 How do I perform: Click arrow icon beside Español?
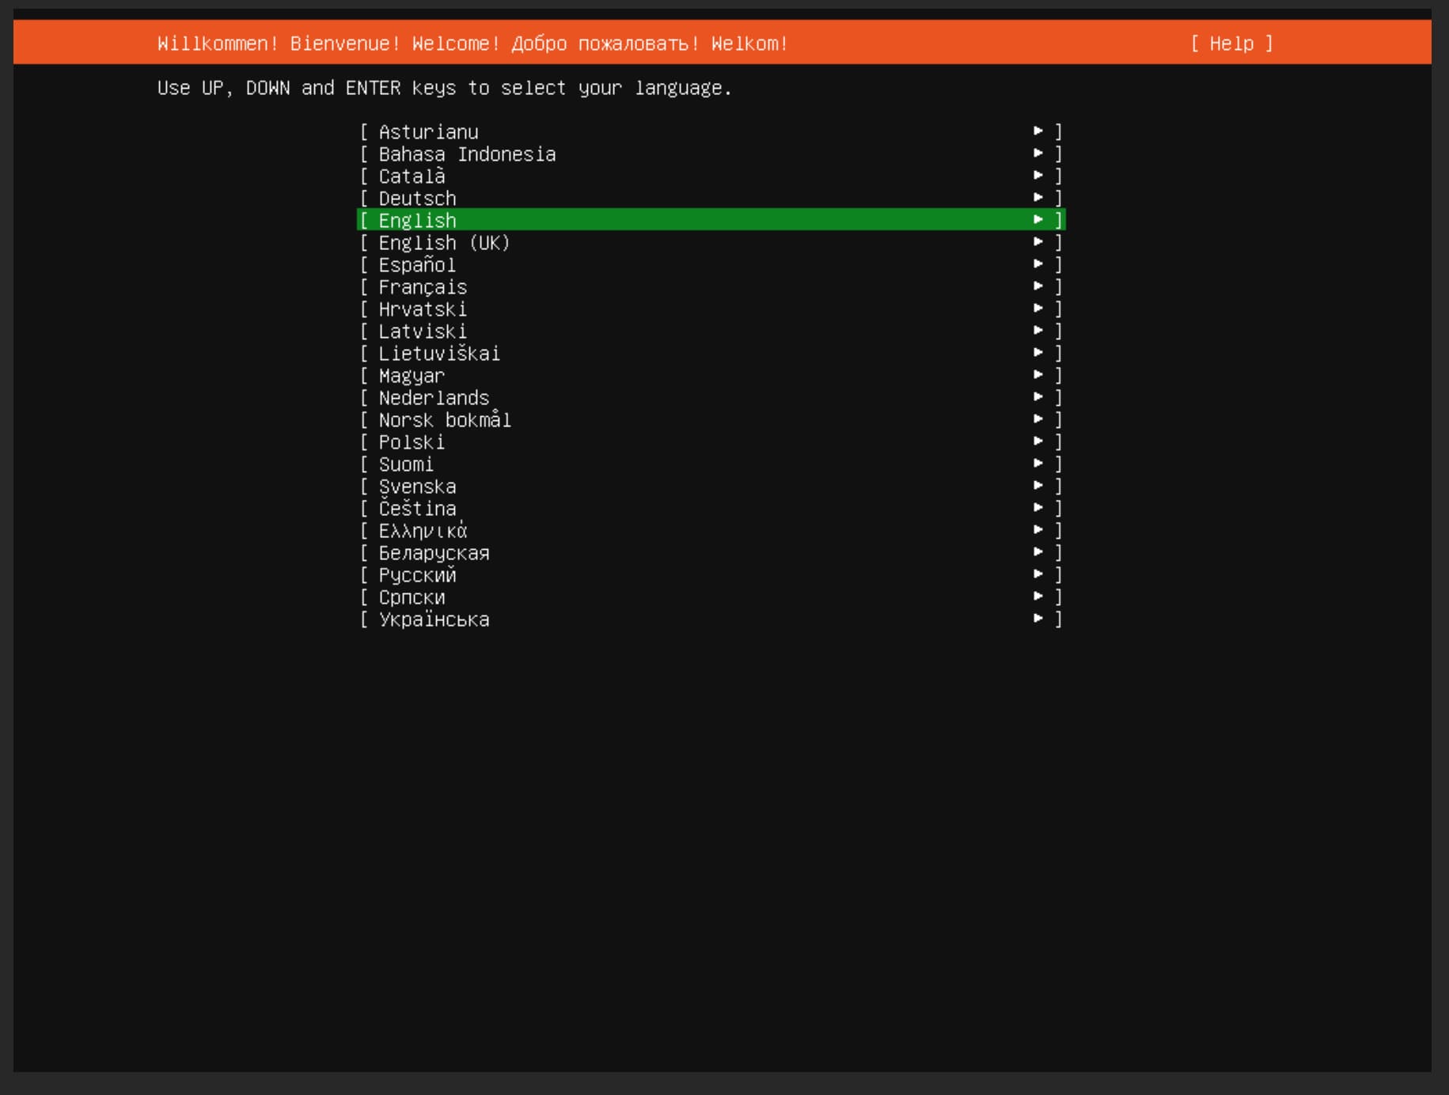click(x=1038, y=263)
